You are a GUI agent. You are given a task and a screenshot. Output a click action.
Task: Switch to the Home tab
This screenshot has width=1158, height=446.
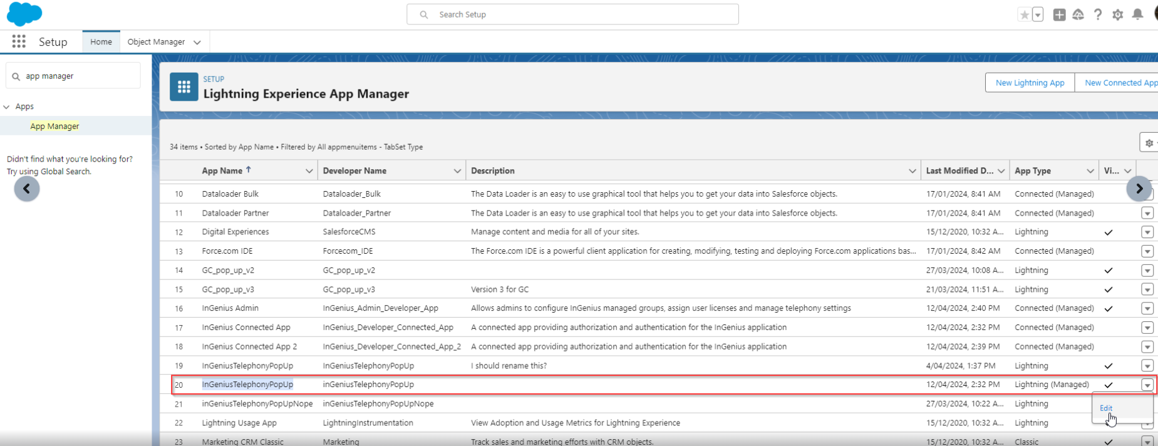(101, 42)
